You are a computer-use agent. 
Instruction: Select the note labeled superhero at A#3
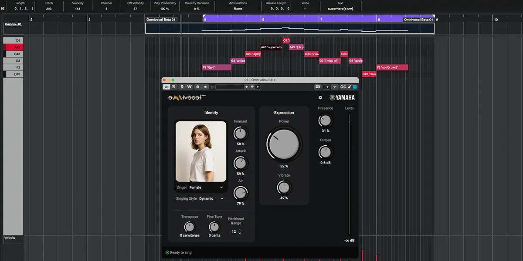(271, 47)
